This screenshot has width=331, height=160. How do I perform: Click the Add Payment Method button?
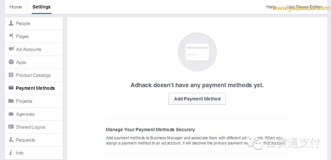point(197,99)
